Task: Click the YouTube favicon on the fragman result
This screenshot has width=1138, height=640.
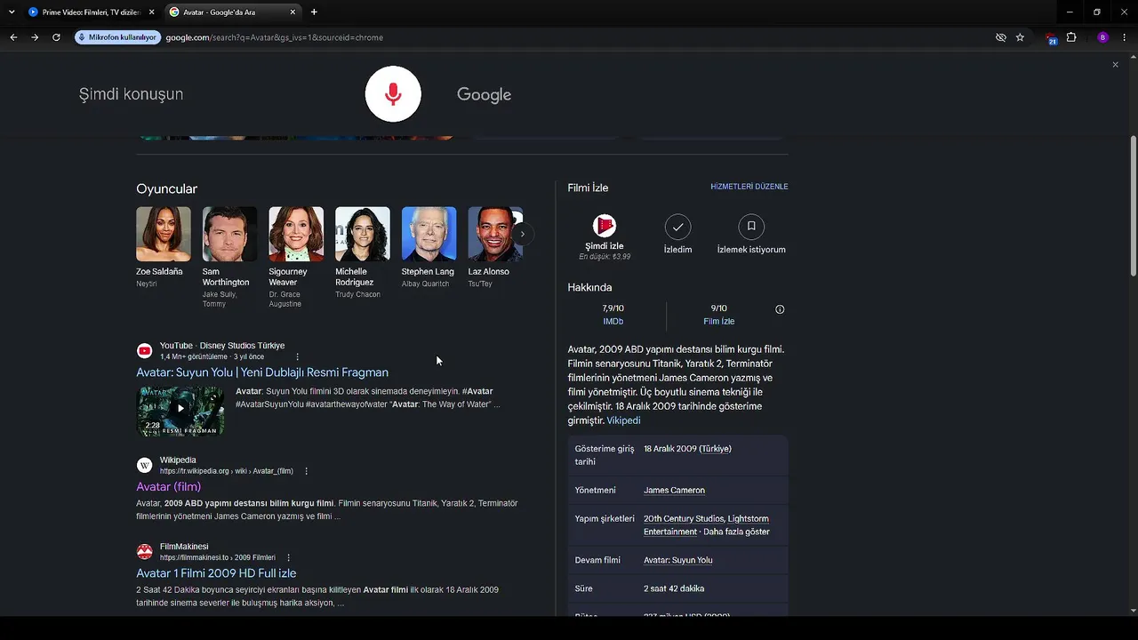Action: point(144,351)
